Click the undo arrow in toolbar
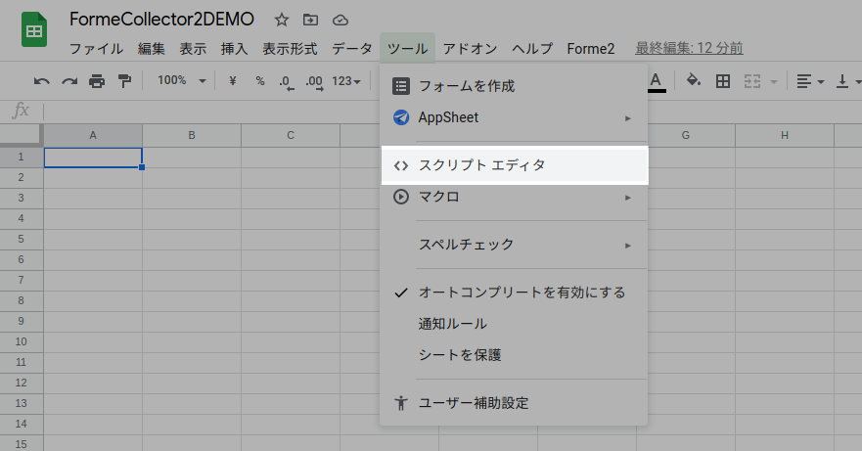Image resolution: width=862 pixels, height=451 pixels. pyautogui.click(x=41, y=81)
